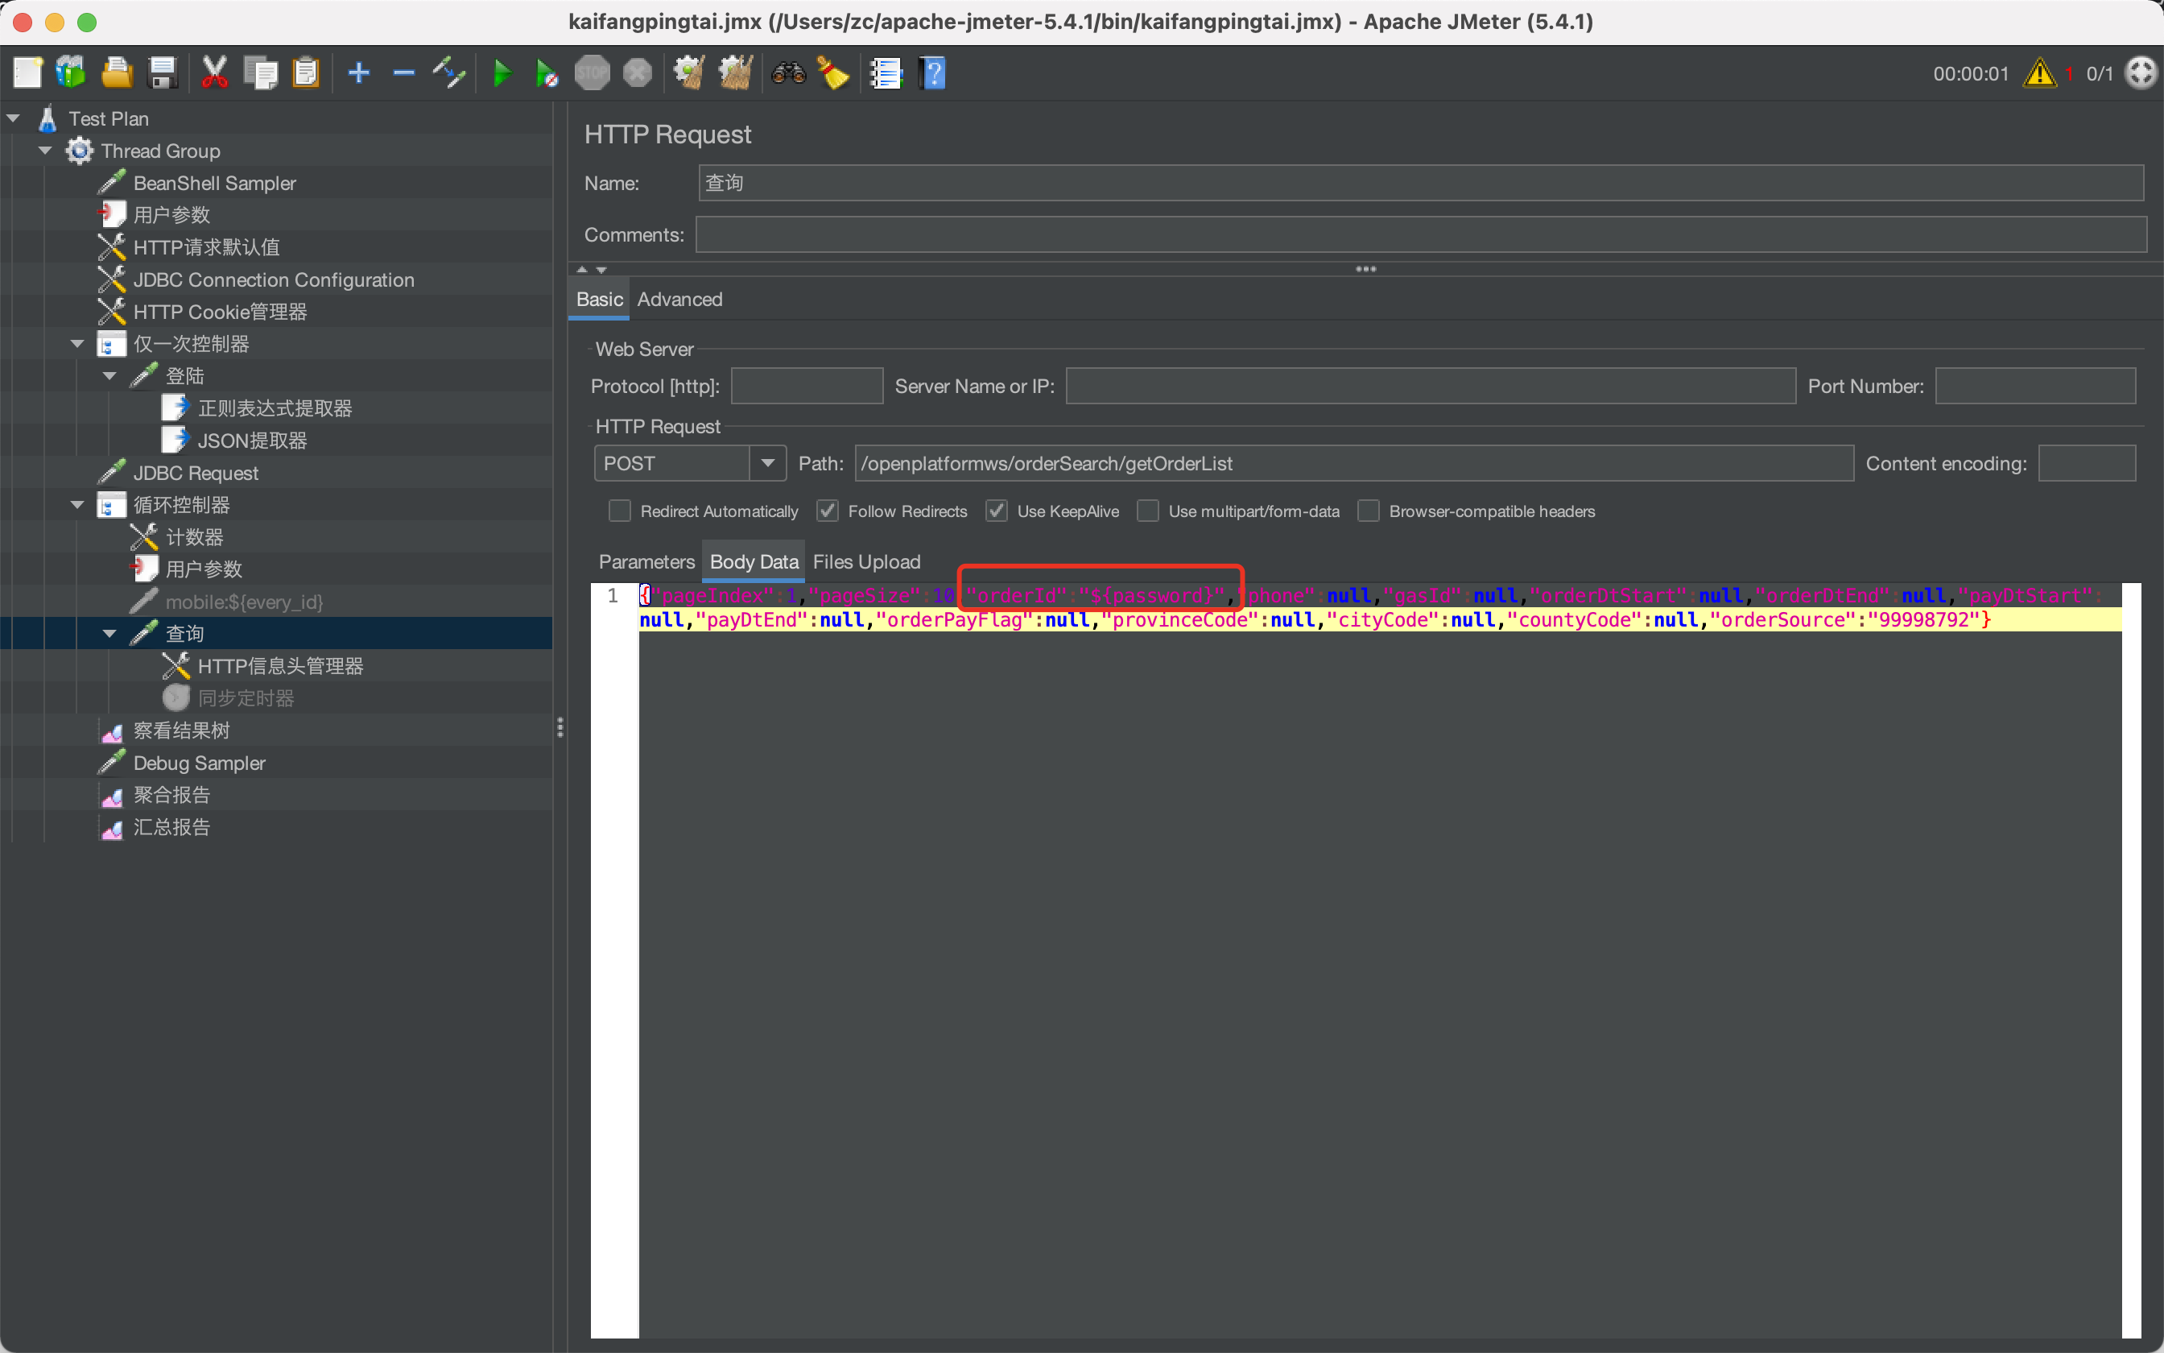Select 聚合报告 listener
Viewport: 2164px width, 1353px height.
tap(171, 795)
